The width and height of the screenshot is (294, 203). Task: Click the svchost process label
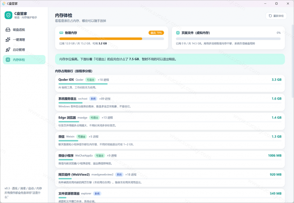coord(83,98)
